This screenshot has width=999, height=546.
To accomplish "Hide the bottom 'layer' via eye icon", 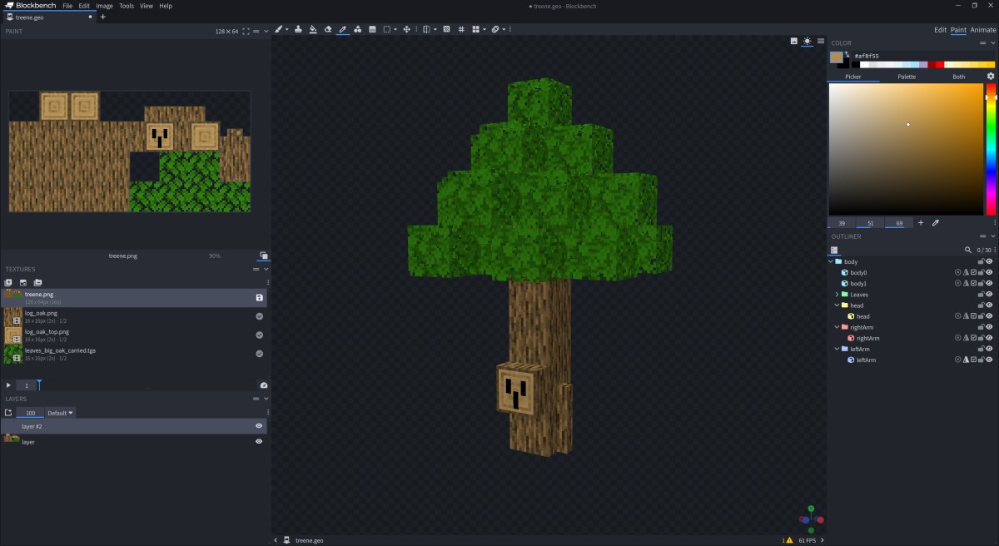I will 259,441.
